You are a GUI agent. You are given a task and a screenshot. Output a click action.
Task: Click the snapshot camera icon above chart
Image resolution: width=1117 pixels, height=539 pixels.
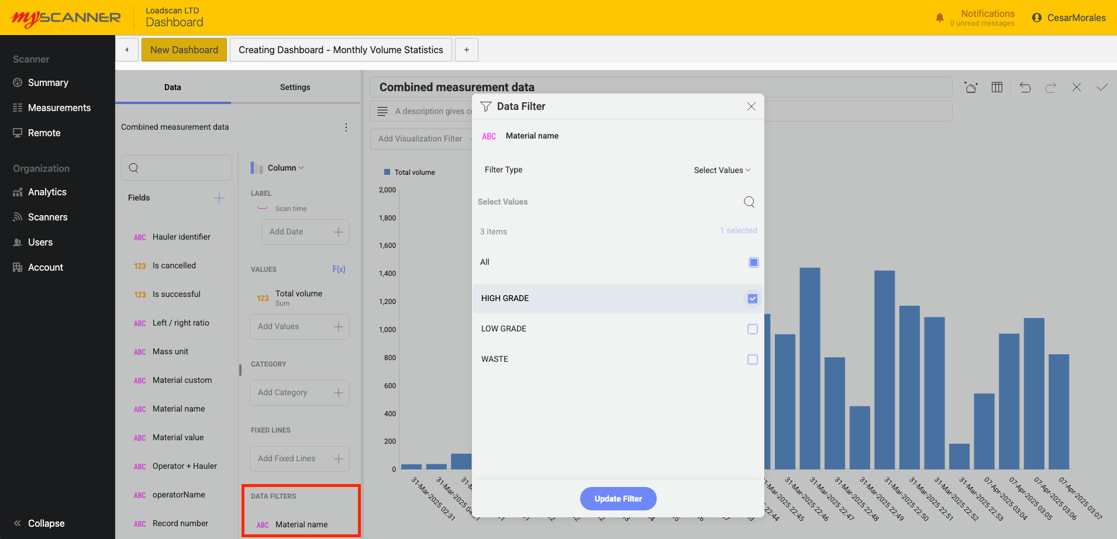(971, 87)
